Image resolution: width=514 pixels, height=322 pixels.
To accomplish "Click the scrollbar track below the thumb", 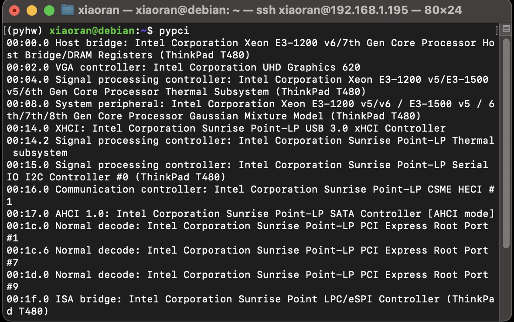I will point(506,283).
